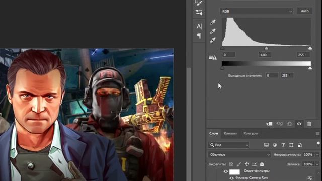Viewport: 322px width, 181px height.
Task: Switch to the Каналы tab
Action: tap(230, 133)
